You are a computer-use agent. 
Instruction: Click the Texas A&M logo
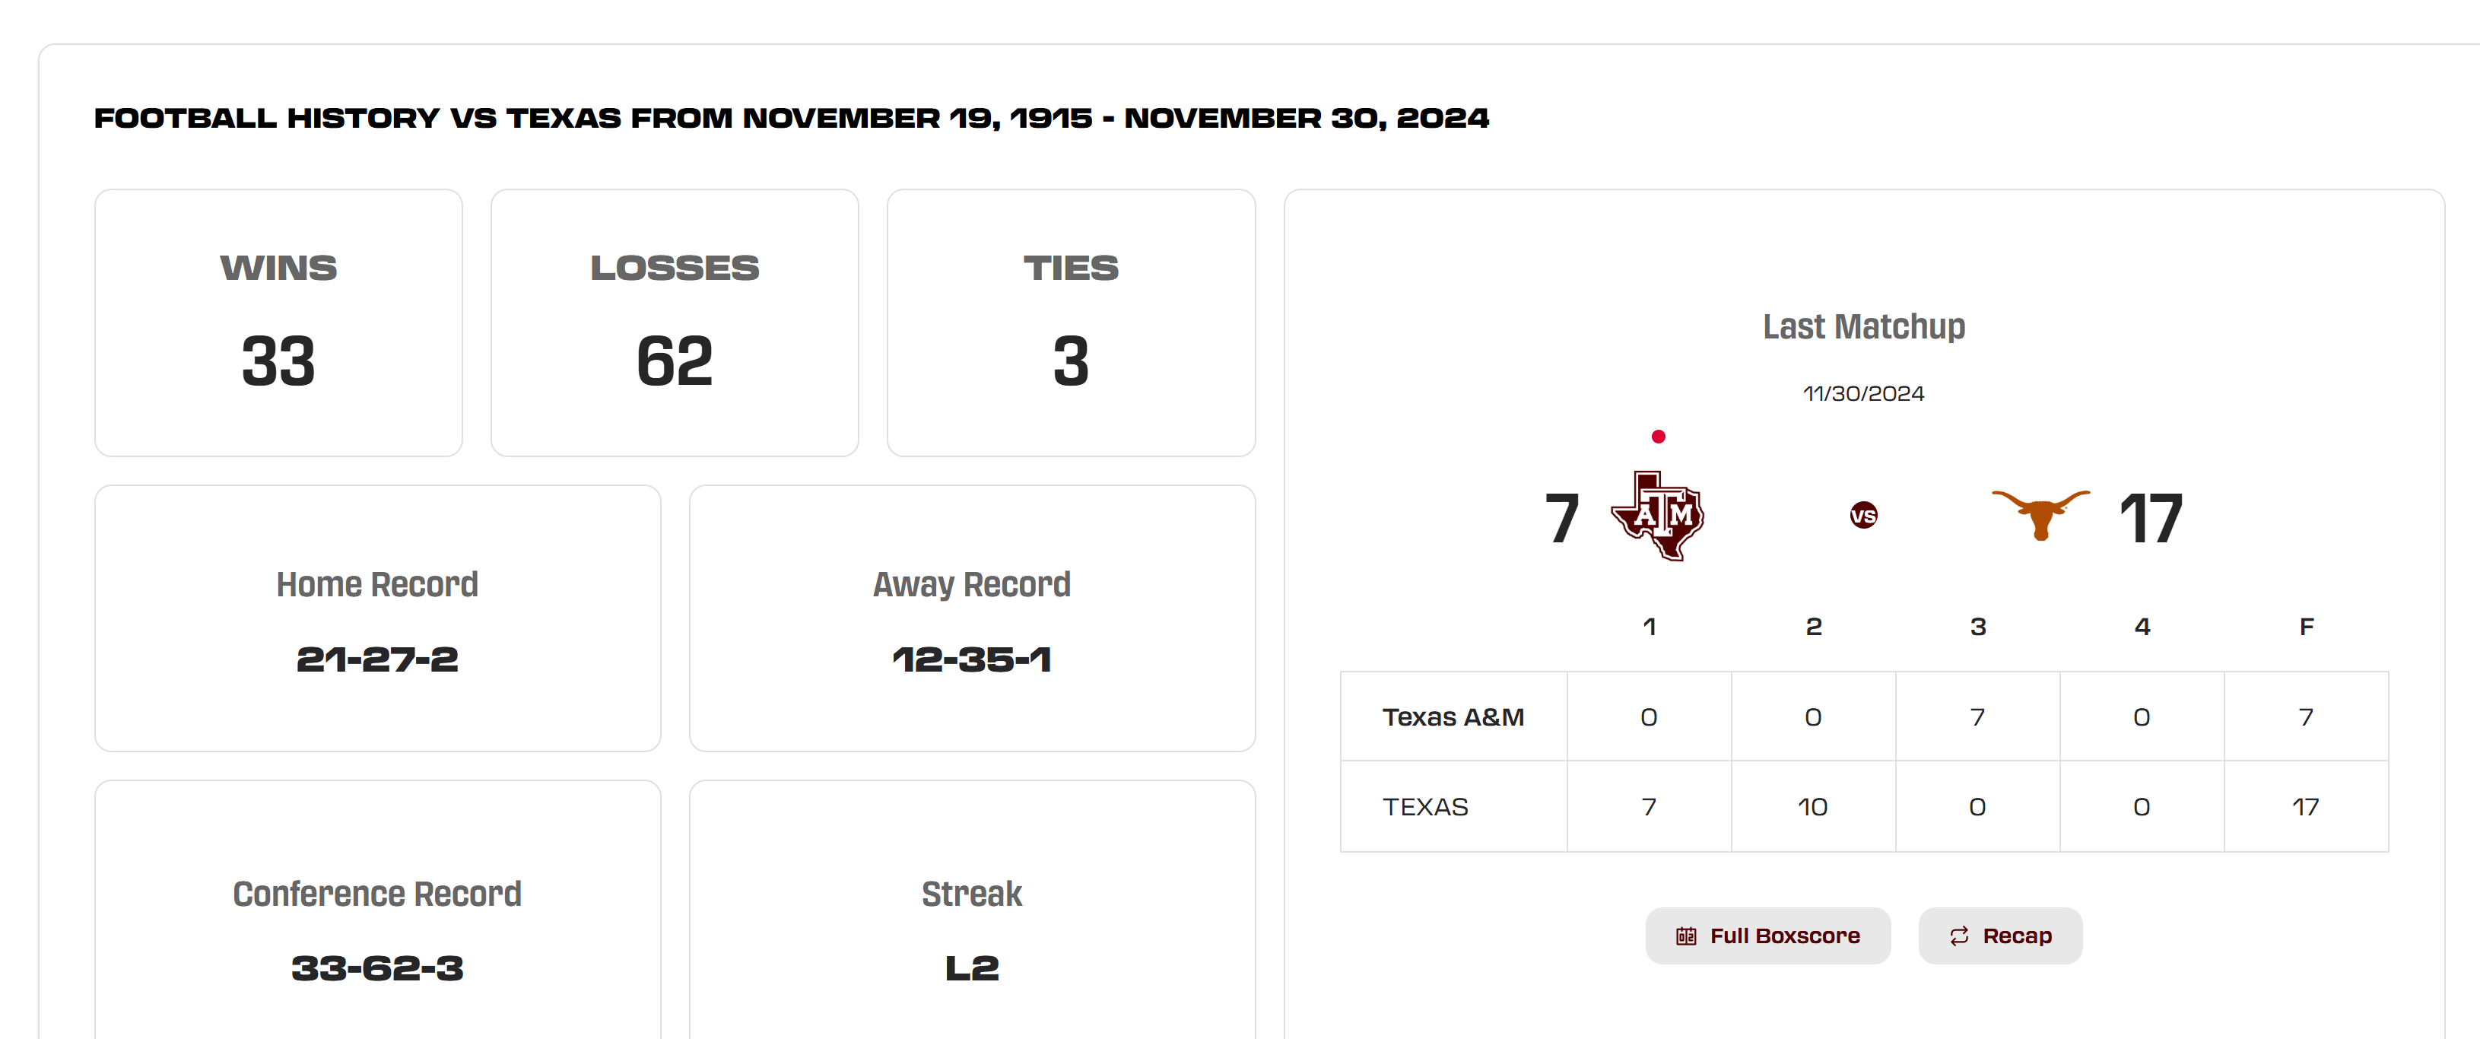tap(1658, 515)
